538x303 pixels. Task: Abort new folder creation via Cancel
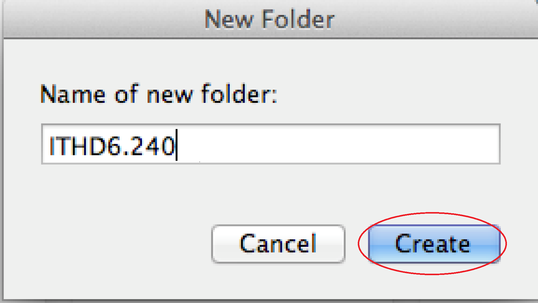pos(278,244)
